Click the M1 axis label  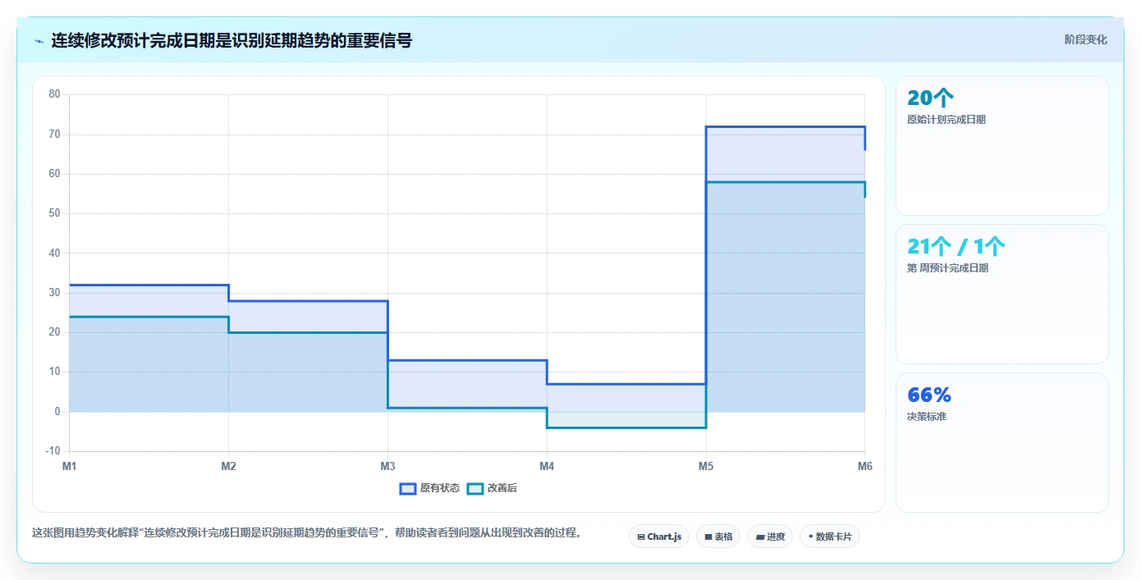tap(70, 467)
